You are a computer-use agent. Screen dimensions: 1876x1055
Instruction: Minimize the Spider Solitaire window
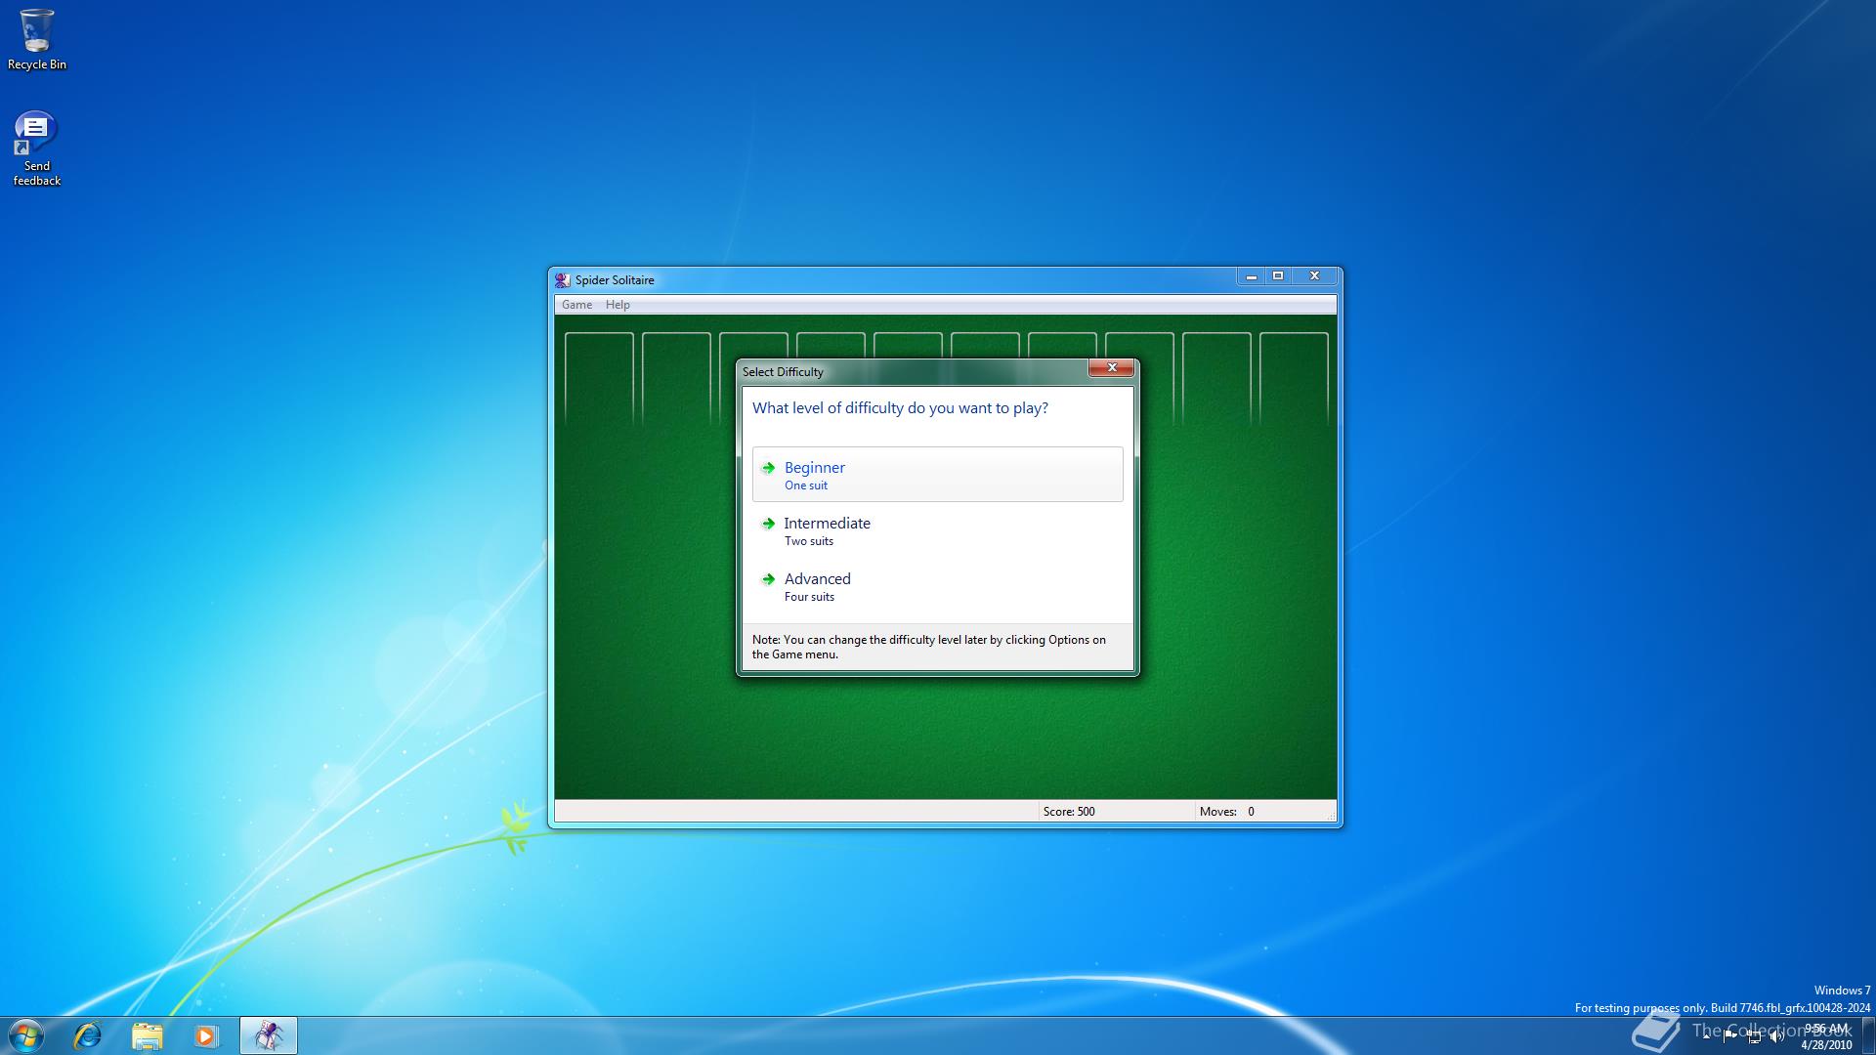[1251, 276]
